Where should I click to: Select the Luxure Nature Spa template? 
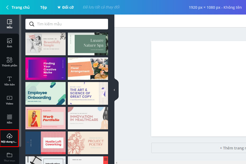(88, 44)
